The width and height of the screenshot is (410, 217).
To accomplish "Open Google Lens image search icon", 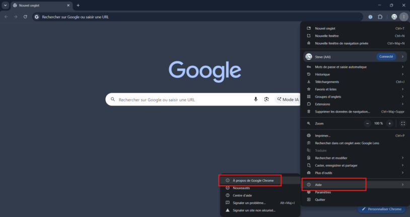I will (x=266, y=99).
